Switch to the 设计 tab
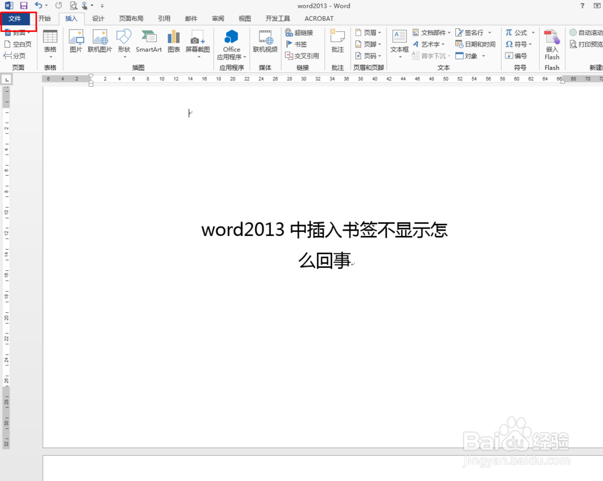The width and height of the screenshot is (603, 481). pyautogui.click(x=98, y=19)
